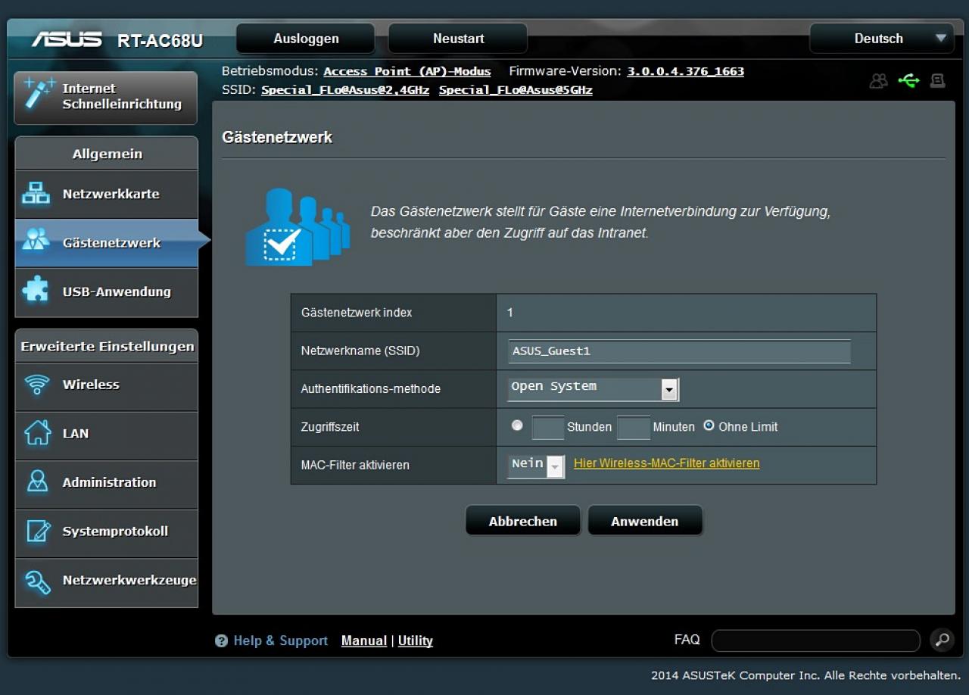Follow the Hier Wireless-MAC-Filter aktivieren link
Viewport: 969px width, 695px height.
click(x=667, y=463)
